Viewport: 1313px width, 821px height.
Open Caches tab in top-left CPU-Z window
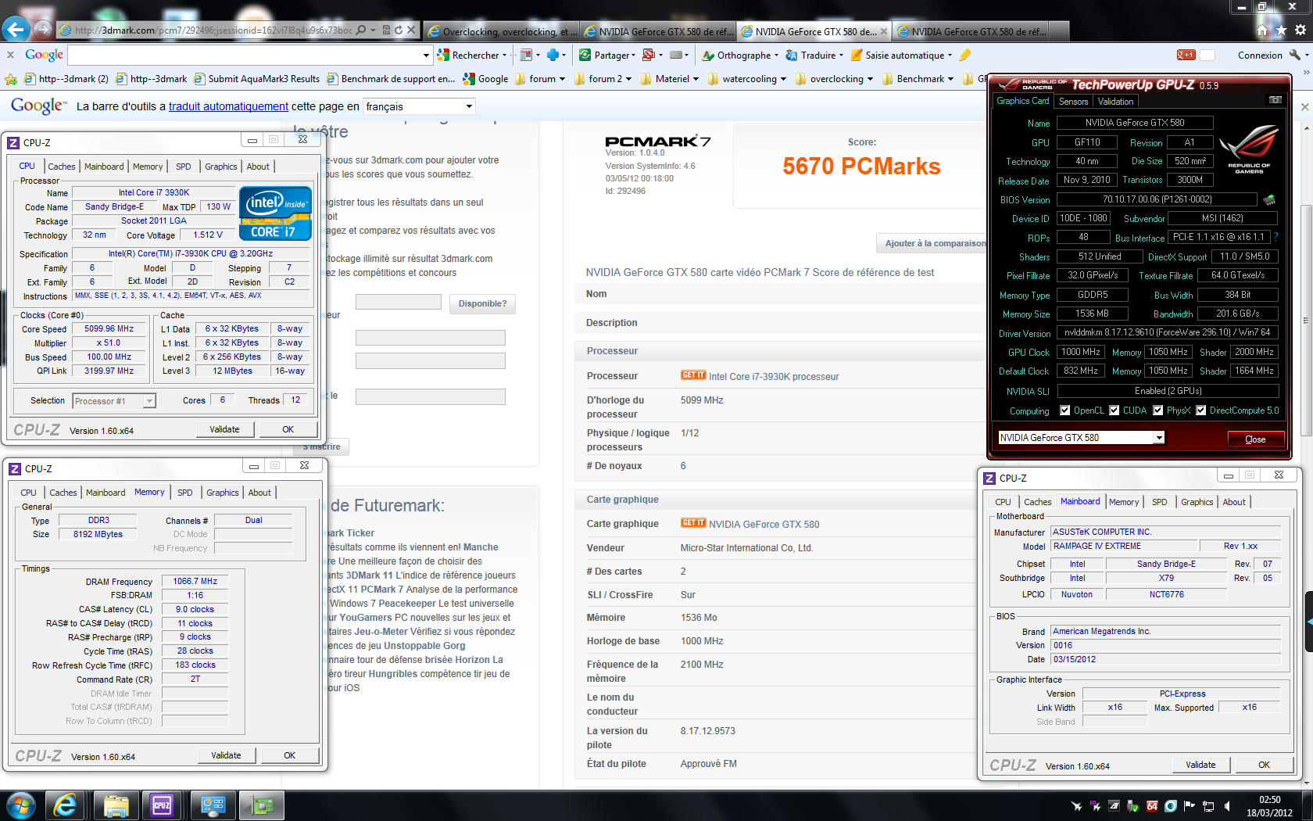62,167
